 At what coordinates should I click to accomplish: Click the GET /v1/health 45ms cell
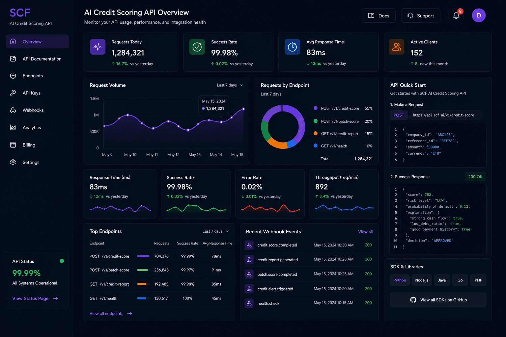[216, 298]
